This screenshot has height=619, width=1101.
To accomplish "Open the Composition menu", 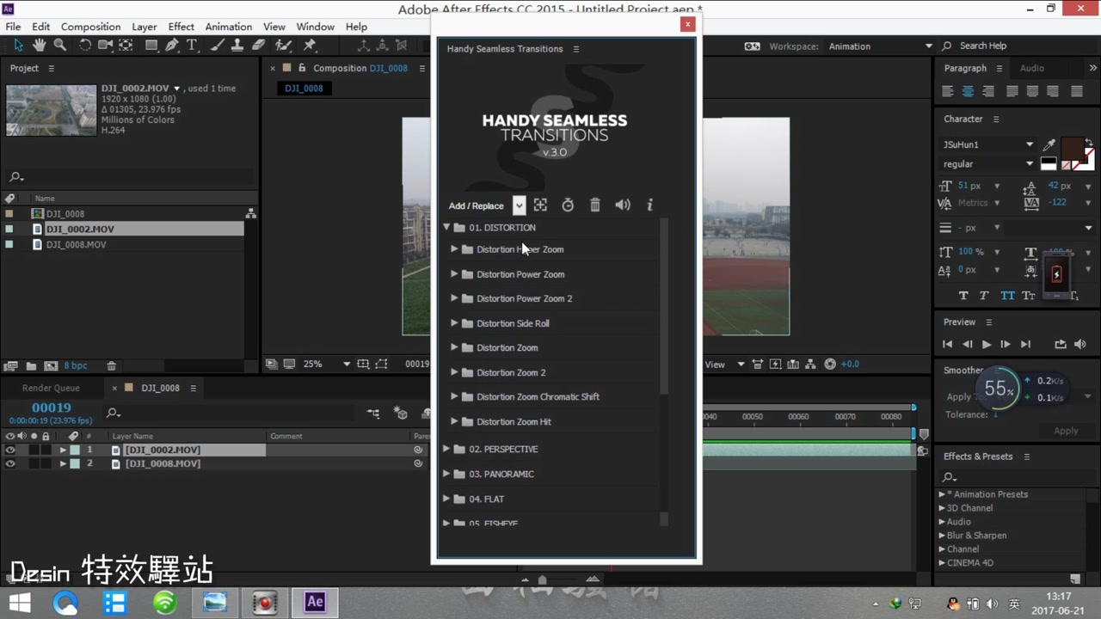I will click(x=90, y=27).
